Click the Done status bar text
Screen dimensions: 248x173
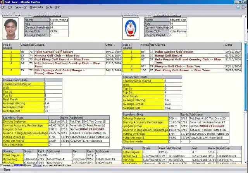(x=7, y=170)
